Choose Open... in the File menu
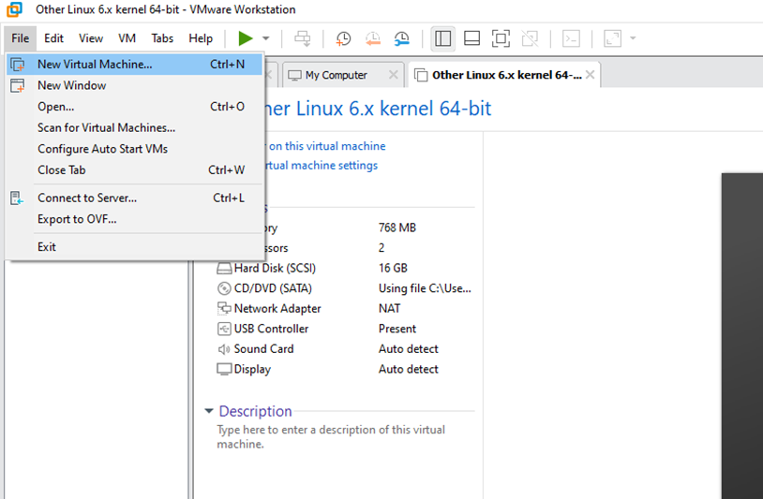This screenshot has height=499, width=763. point(135,107)
